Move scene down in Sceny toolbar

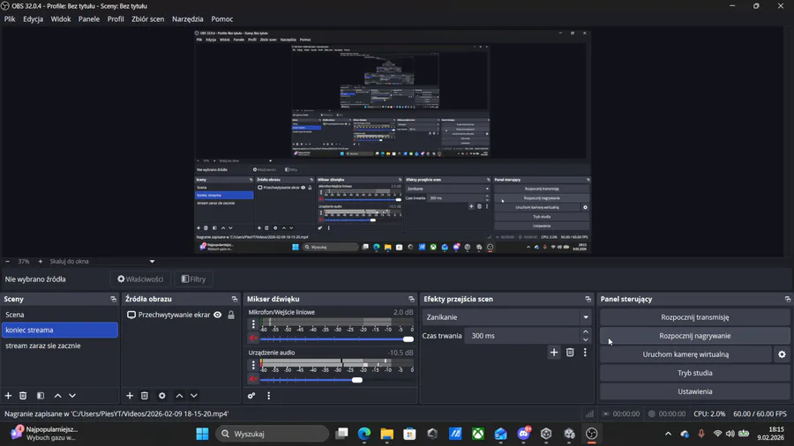(72, 396)
